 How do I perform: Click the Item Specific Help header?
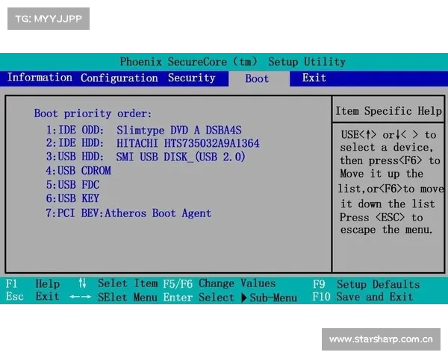(x=388, y=111)
